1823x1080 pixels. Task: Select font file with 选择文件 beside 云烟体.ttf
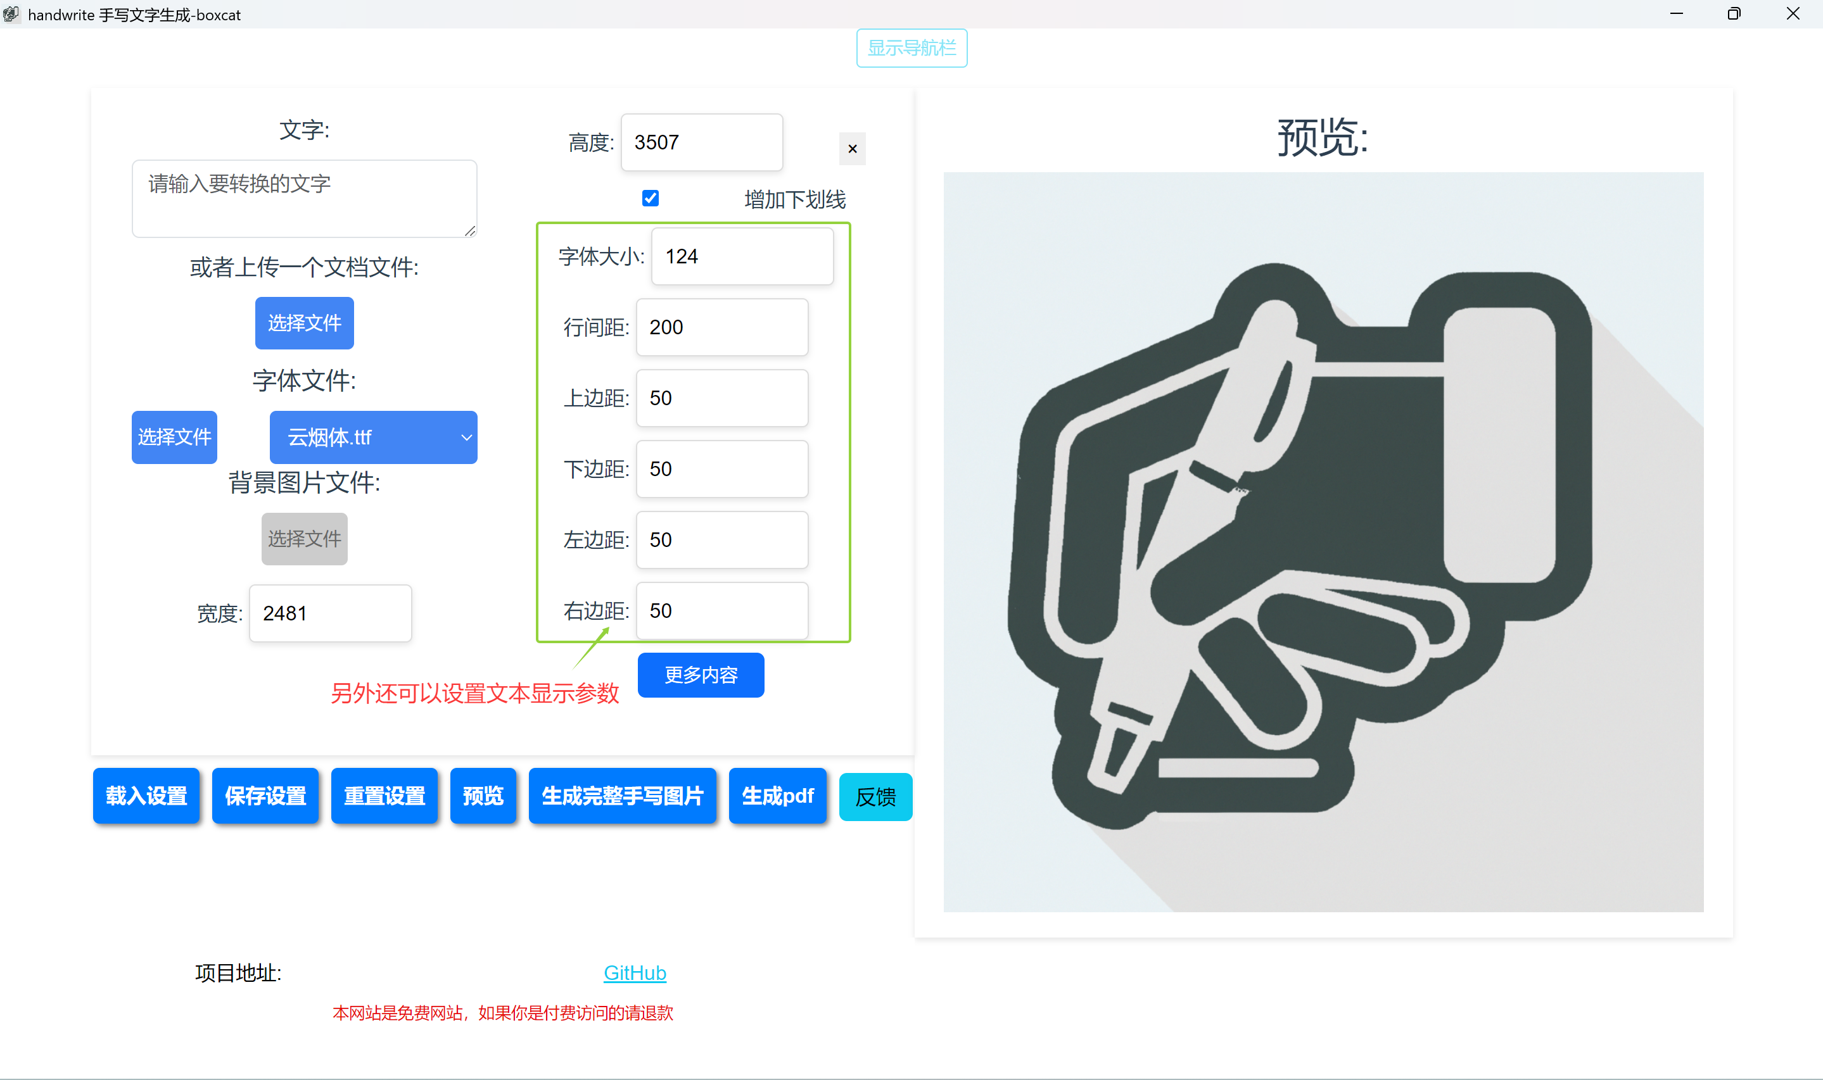174,437
